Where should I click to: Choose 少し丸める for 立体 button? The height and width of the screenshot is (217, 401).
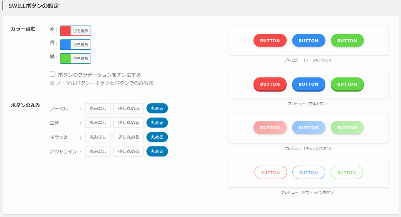coord(129,123)
